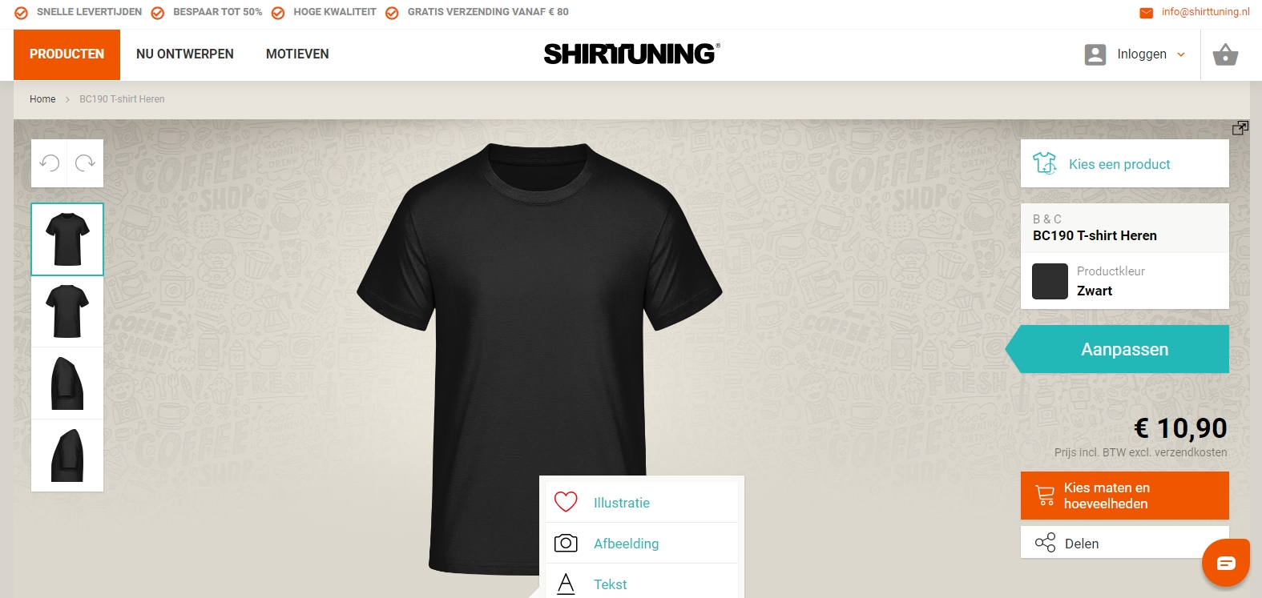Screen dimensions: 1262x598
Task: Open the live chat bubble
Action: point(1226,563)
